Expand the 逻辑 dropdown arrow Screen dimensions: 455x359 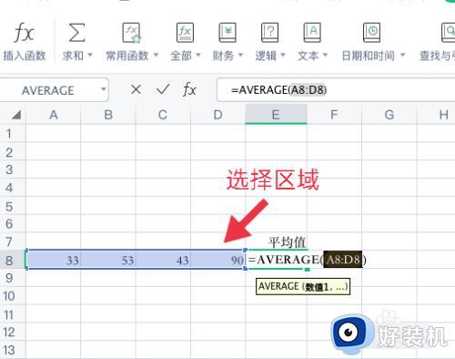283,56
